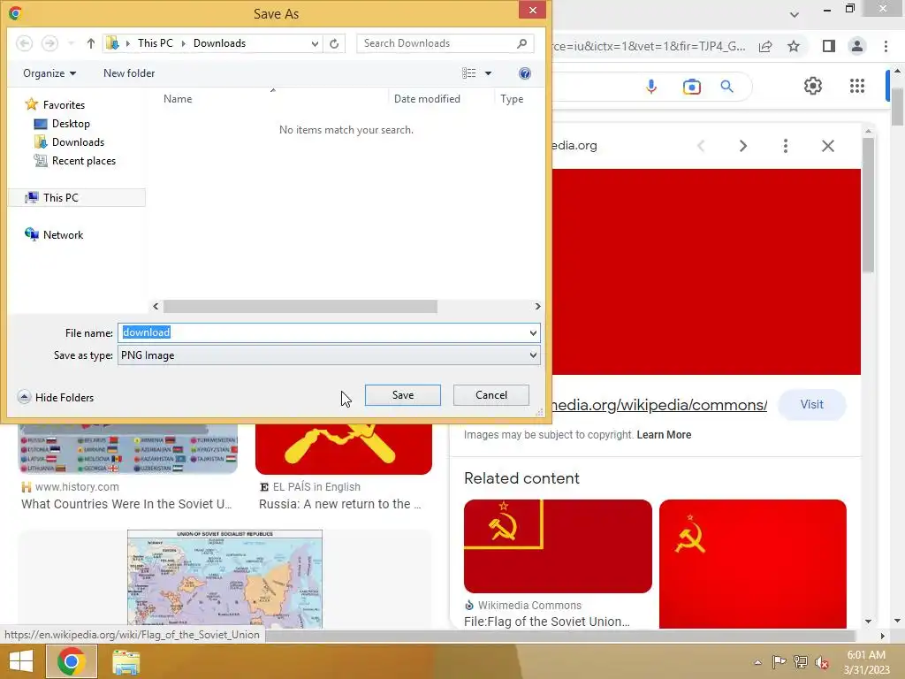The image size is (905, 679).
Task: Click Chrome tab search chevron
Action: (x=795, y=14)
